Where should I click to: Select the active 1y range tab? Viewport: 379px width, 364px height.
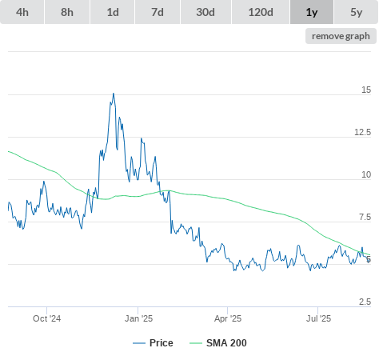pyautogui.click(x=312, y=12)
